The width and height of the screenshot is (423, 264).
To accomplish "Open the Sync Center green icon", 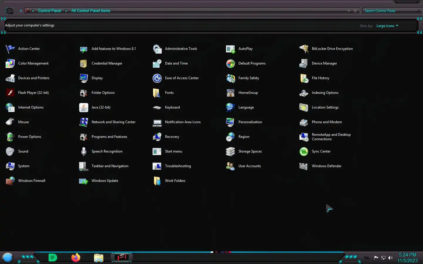I will pyautogui.click(x=304, y=151).
